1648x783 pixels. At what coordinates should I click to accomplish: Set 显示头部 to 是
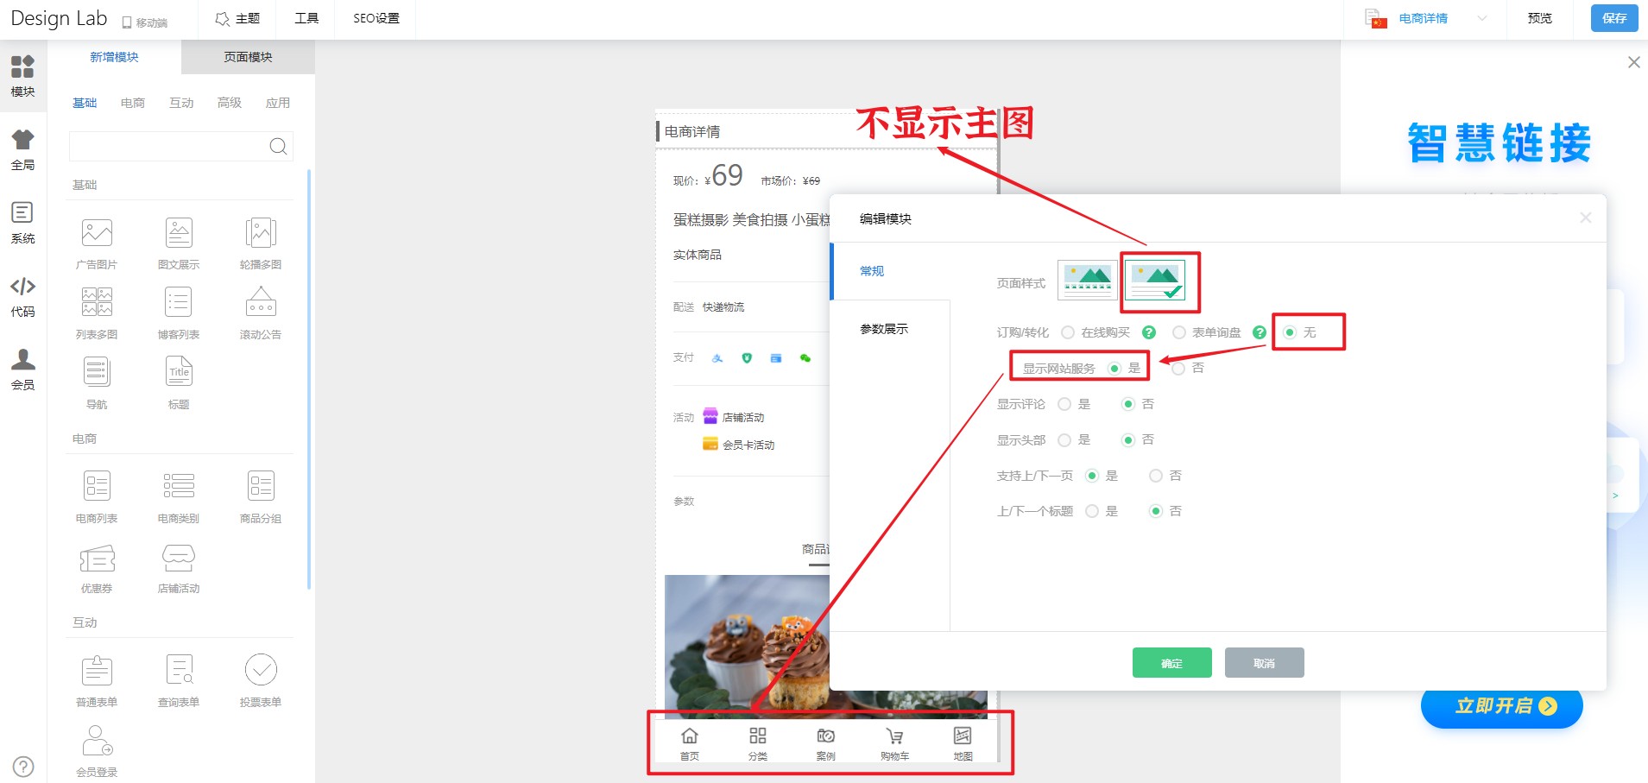[x=1064, y=440]
